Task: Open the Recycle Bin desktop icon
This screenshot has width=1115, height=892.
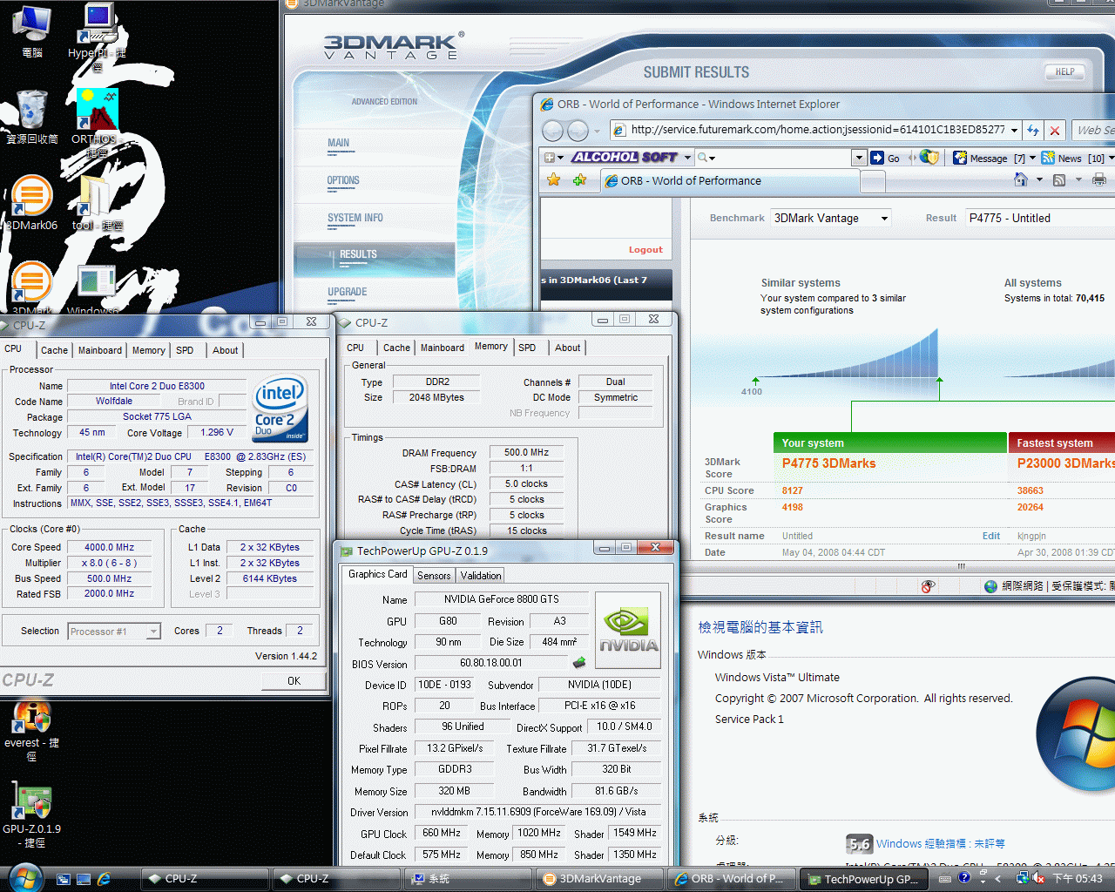Action: [x=32, y=117]
